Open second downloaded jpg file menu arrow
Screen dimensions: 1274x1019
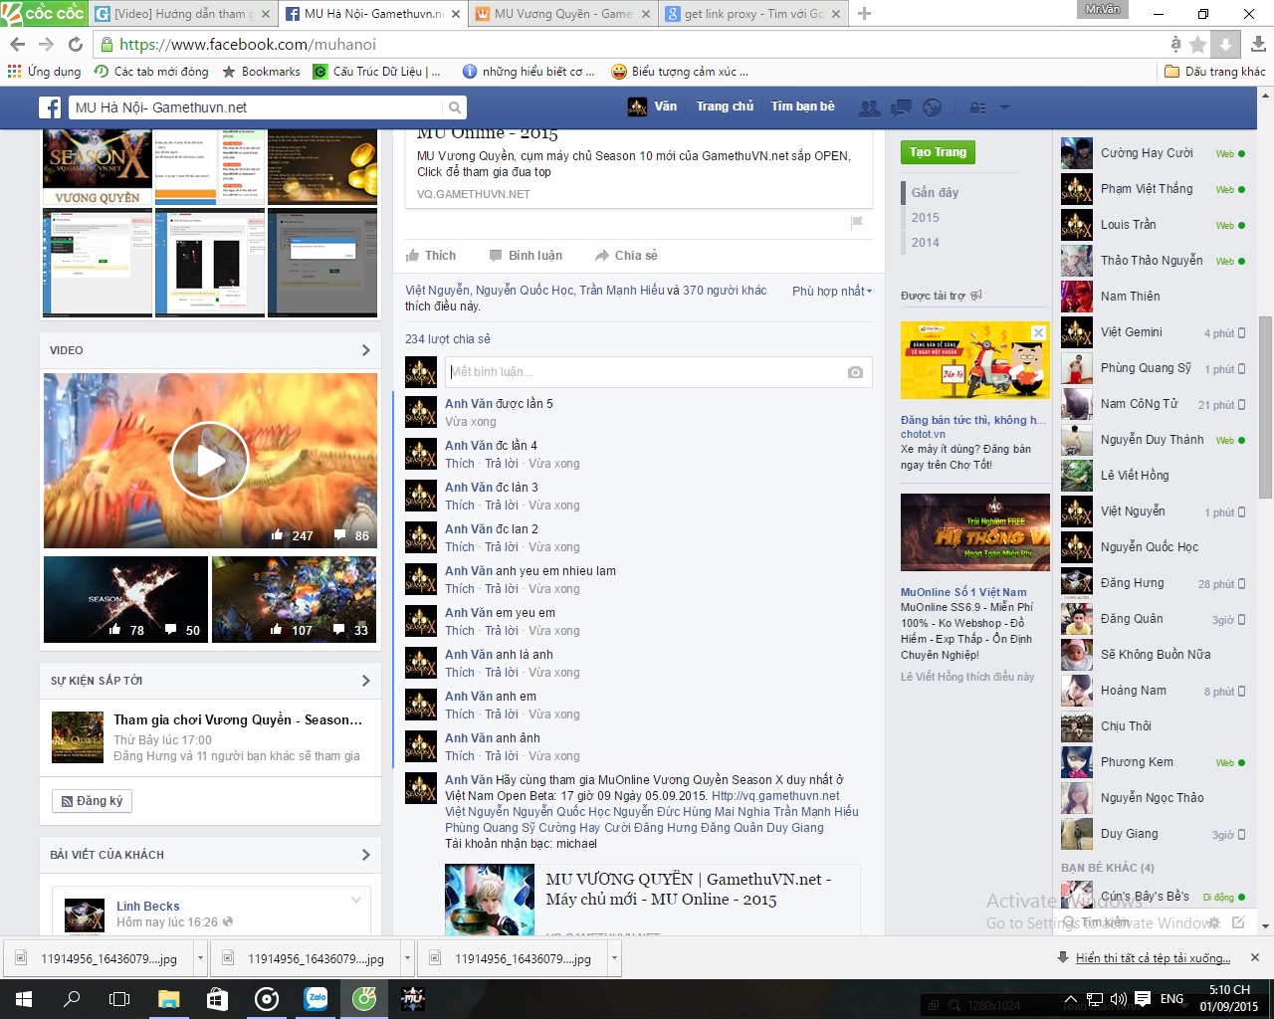tap(407, 958)
